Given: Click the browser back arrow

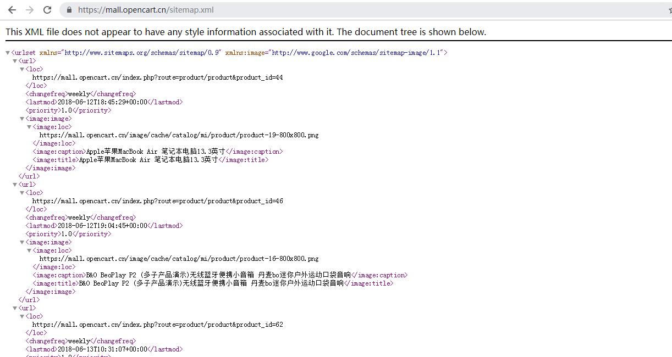Looking at the screenshot, I should 12,10.
